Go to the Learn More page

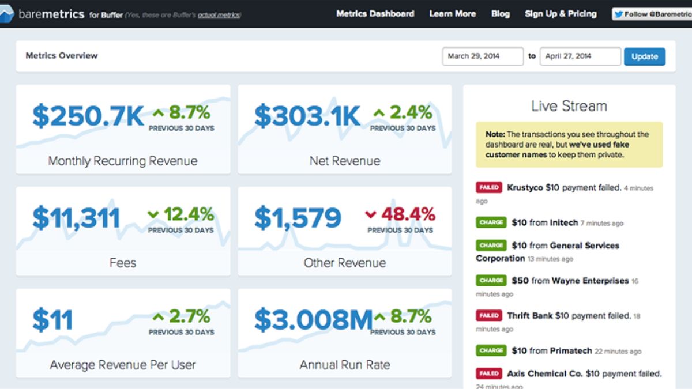[x=453, y=14]
